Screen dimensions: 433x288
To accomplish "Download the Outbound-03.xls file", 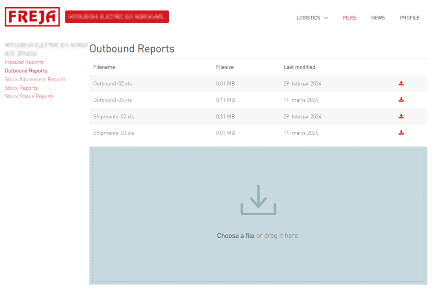I will click(401, 100).
